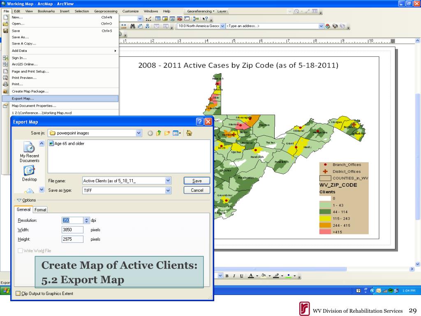Click the line color pen icon
Image resolution: width=421 pixels, height=316 pixels.
276,276
